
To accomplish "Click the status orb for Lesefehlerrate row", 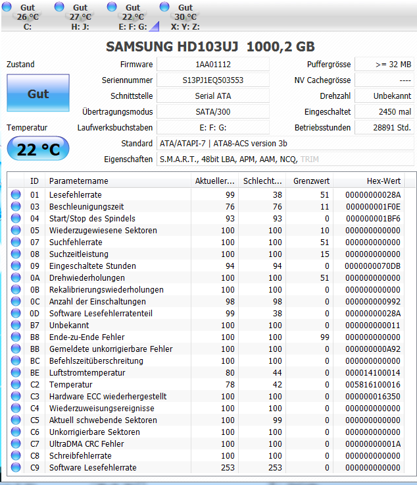I will pos(16,194).
